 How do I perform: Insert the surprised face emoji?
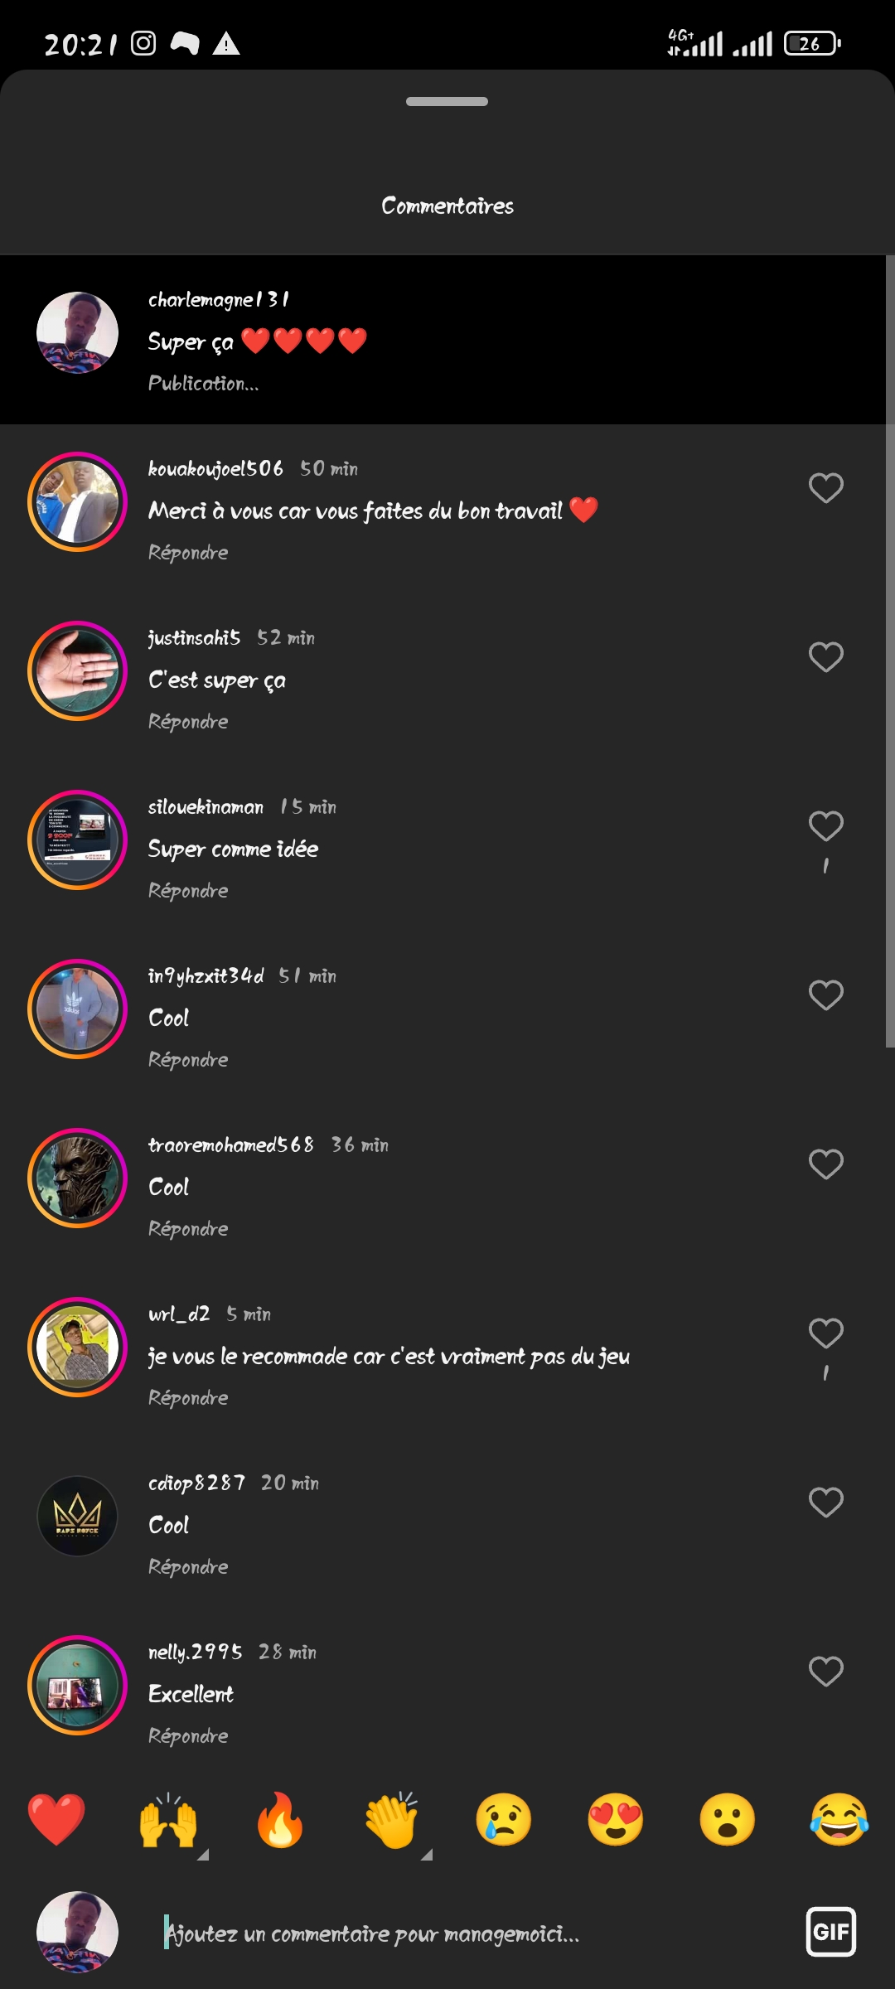point(728,1820)
